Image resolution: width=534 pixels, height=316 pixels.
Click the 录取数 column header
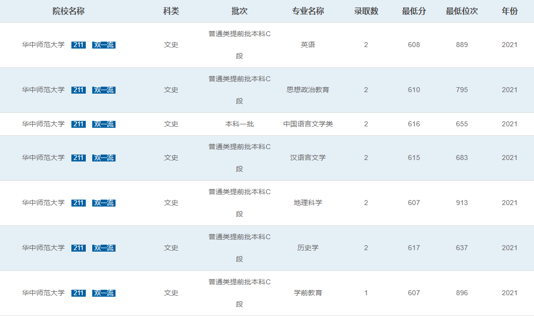pos(366,11)
